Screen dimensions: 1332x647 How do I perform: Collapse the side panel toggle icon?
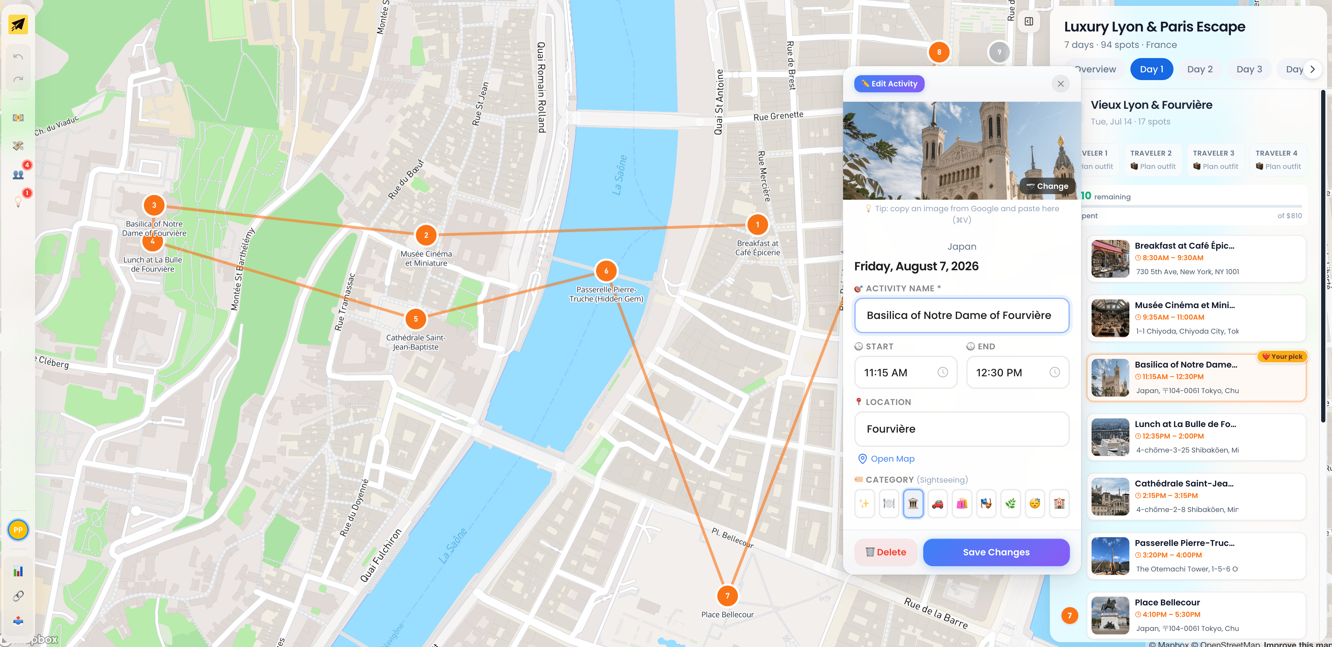coord(1029,21)
